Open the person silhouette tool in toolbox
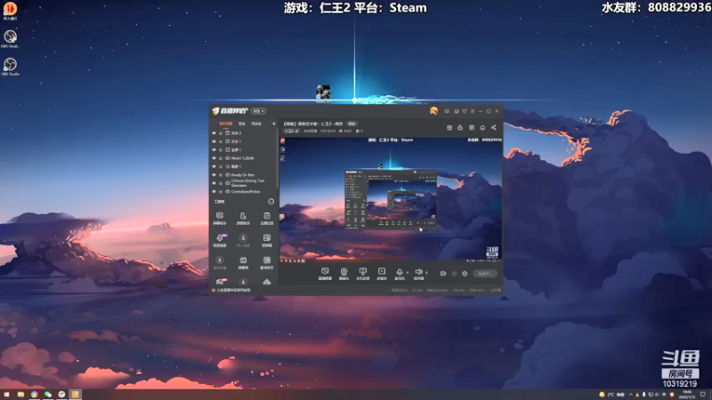This screenshot has height=400, width=712. [243, 218]
